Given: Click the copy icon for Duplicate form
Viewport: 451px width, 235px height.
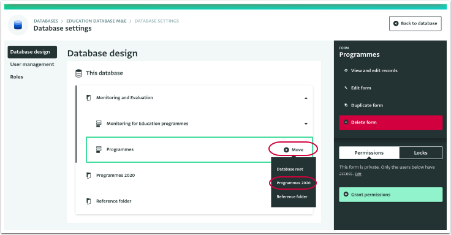Looking at the screenshot, I should (346, 105).
